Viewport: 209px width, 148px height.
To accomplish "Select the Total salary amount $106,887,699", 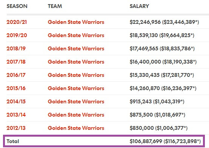I will 146,141.
